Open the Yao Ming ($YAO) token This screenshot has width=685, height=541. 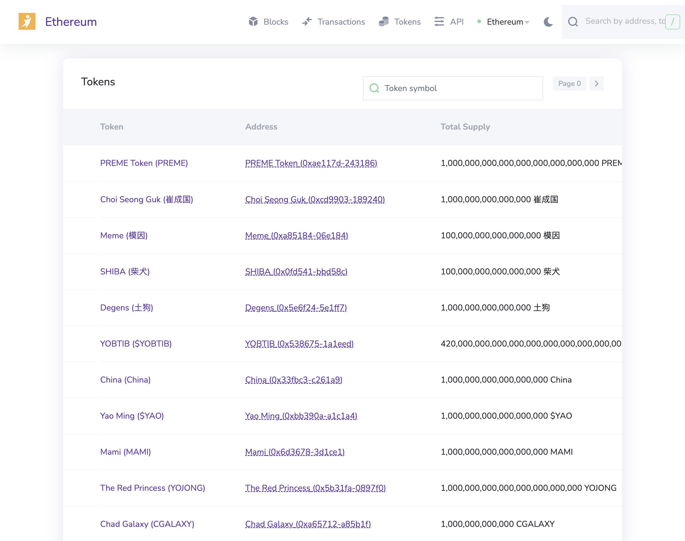tap(132, 416)
